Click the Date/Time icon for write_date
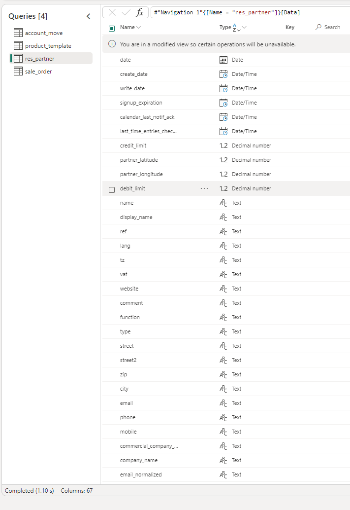The width and height of the screenshot is (350, 510). coord(223,88)
